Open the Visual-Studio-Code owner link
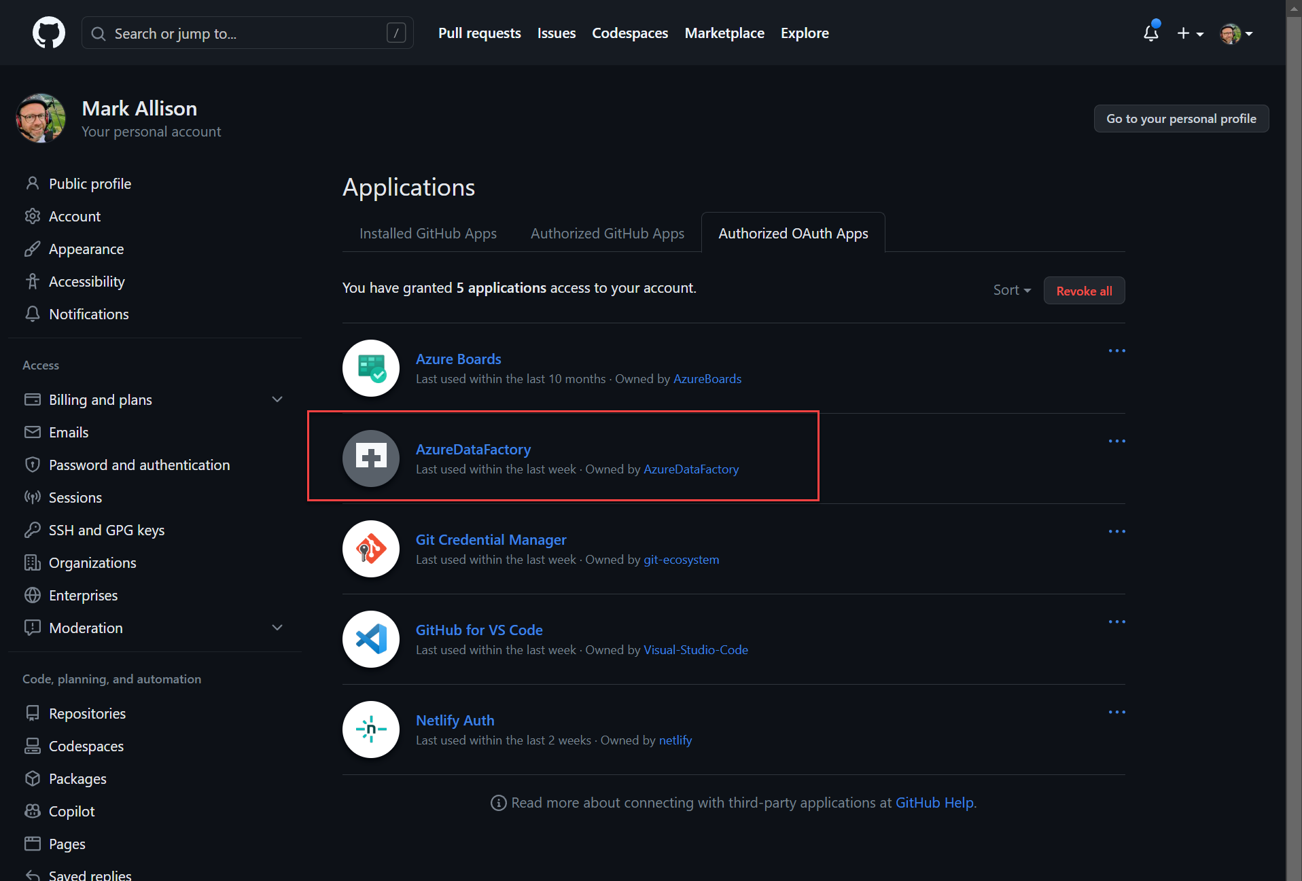 696,650
